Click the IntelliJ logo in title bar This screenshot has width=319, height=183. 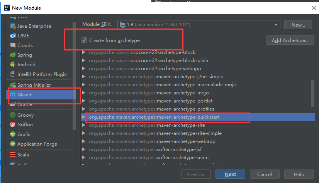[7, 8]
